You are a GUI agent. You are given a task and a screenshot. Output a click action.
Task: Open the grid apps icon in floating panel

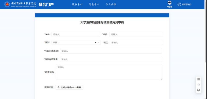pos(198,79)
